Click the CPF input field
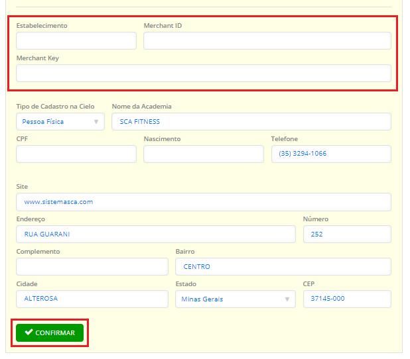Viewport: 410px width, 359px height. [x=76, y=154]
